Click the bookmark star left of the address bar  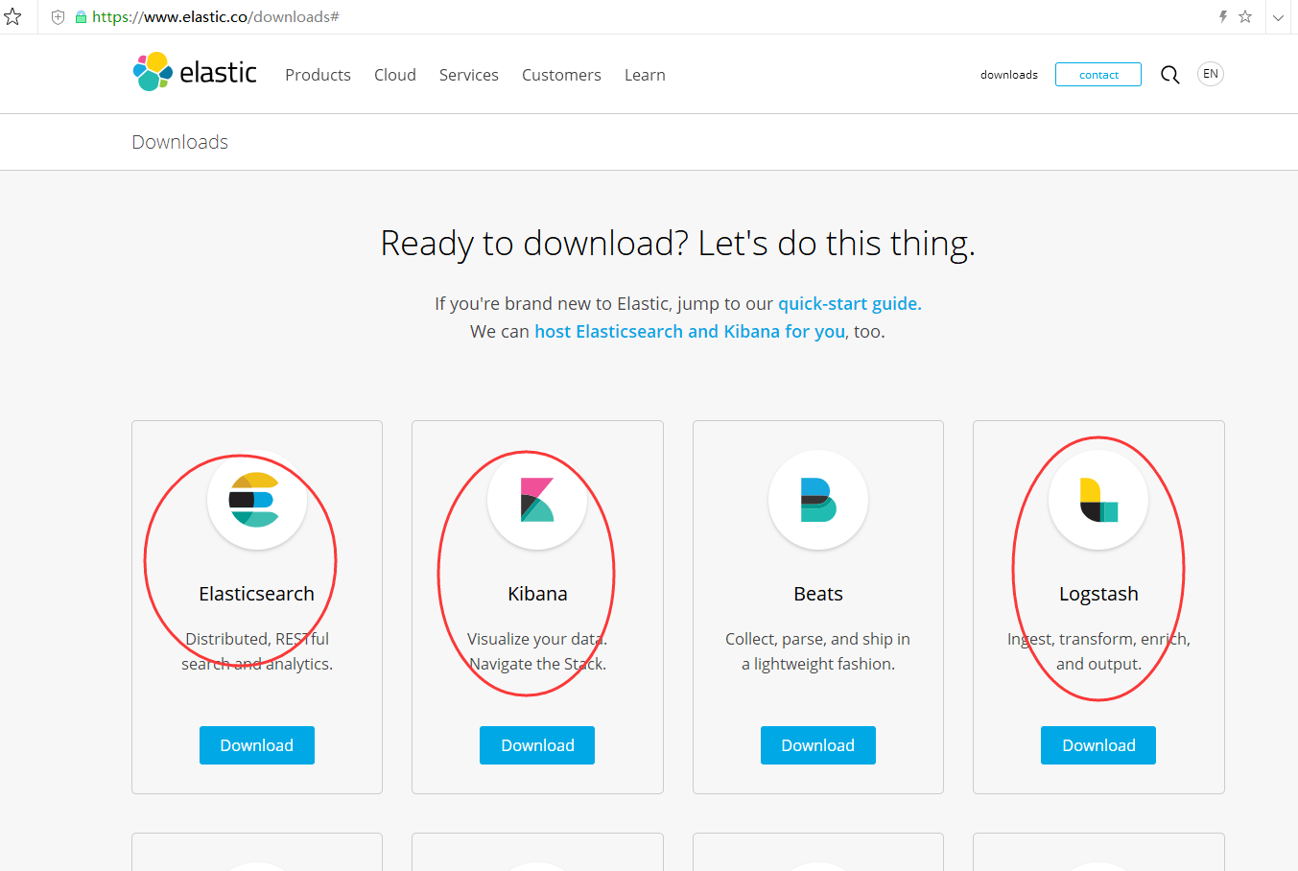coord(12,16)
